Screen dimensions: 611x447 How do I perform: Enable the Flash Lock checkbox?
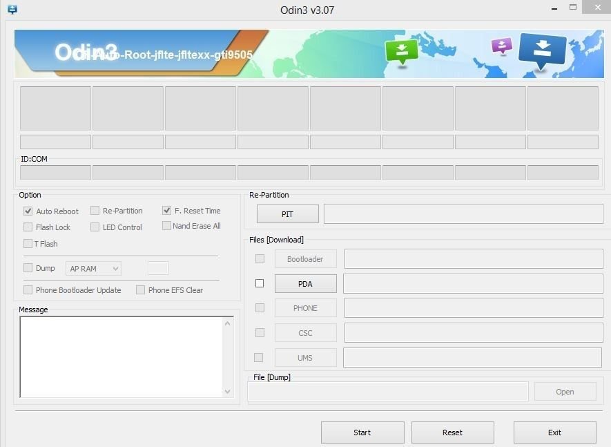(x=28, y=227)
